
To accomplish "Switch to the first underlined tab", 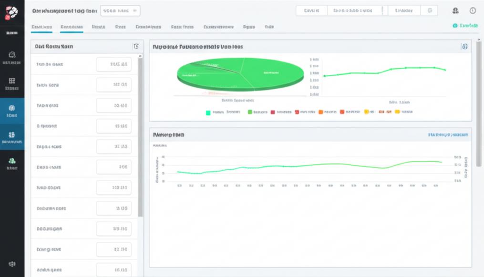I will [41, 27].
